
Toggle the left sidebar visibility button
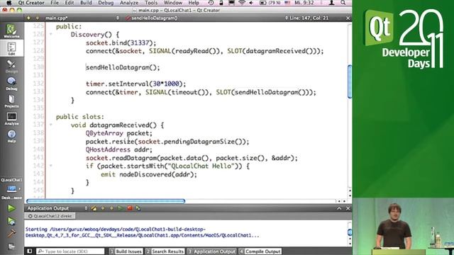point(30,251)
